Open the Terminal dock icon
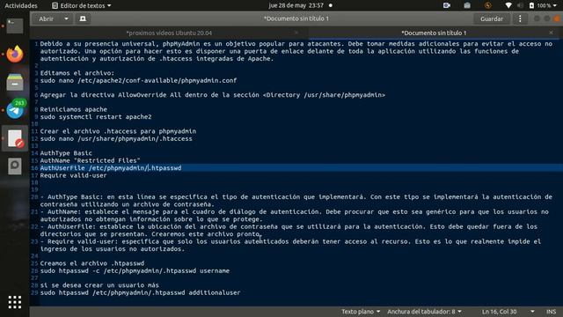 tap(15, 26)
